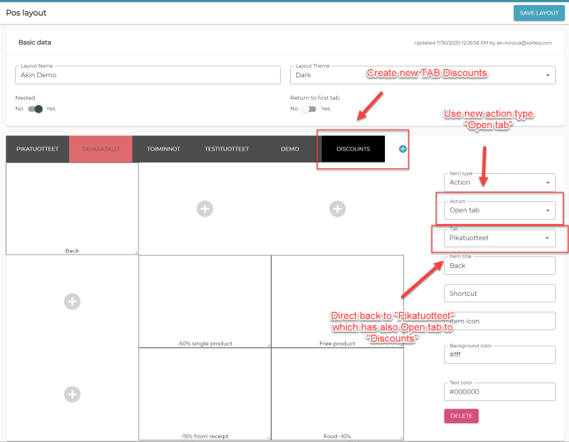Toggle the Return to first tab switch
The height and width of the screenshot is (442, 569).
309,109
